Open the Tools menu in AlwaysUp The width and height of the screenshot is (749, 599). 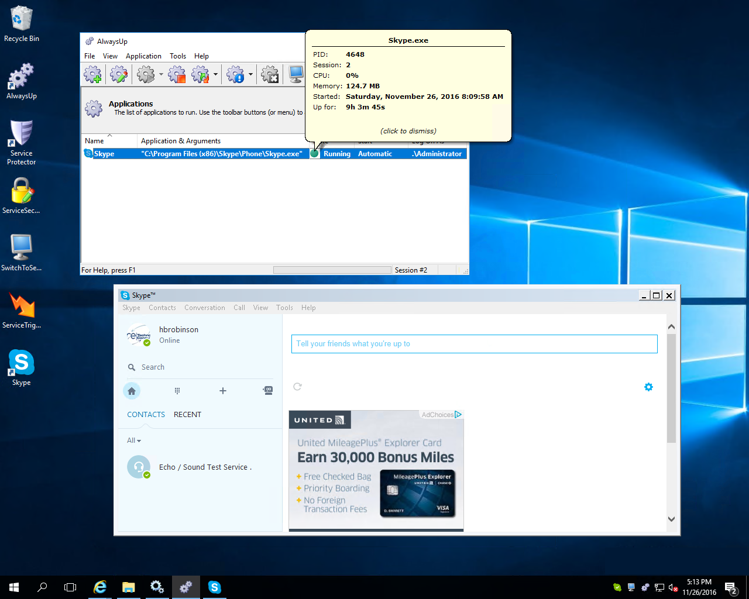tap(178, 56)
